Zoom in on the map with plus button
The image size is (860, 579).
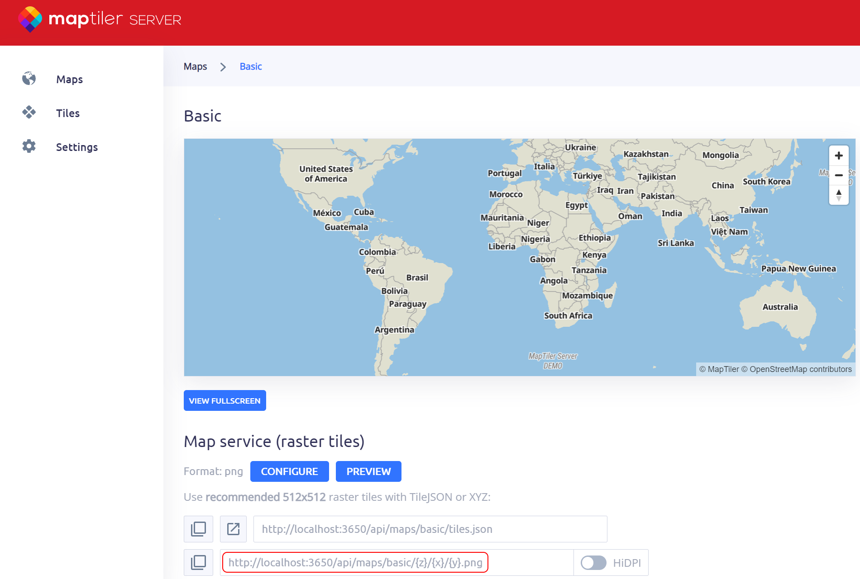tap(839, 155)
